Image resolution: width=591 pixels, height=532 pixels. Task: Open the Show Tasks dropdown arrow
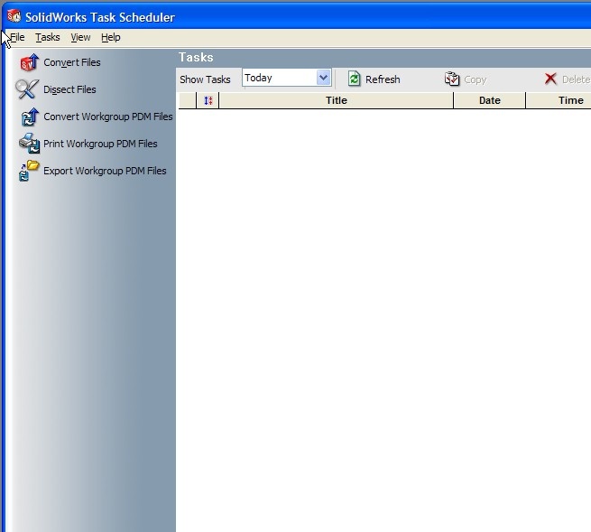pyautogui.click(x=323, y=78)
